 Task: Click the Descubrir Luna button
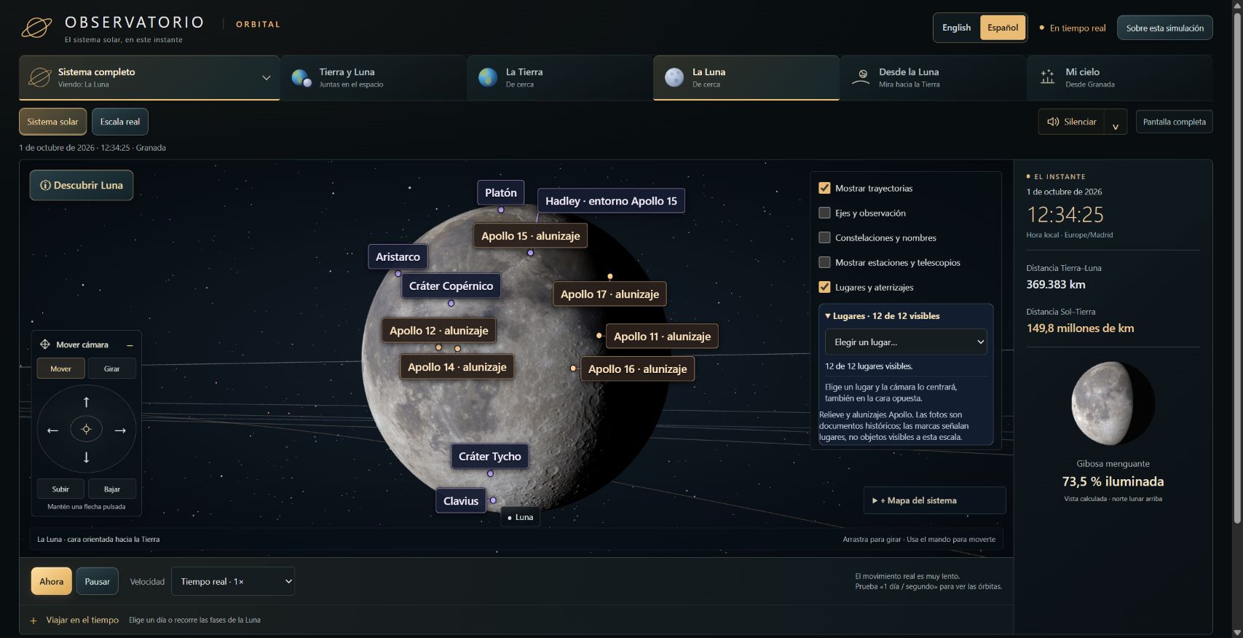[82, 185]
